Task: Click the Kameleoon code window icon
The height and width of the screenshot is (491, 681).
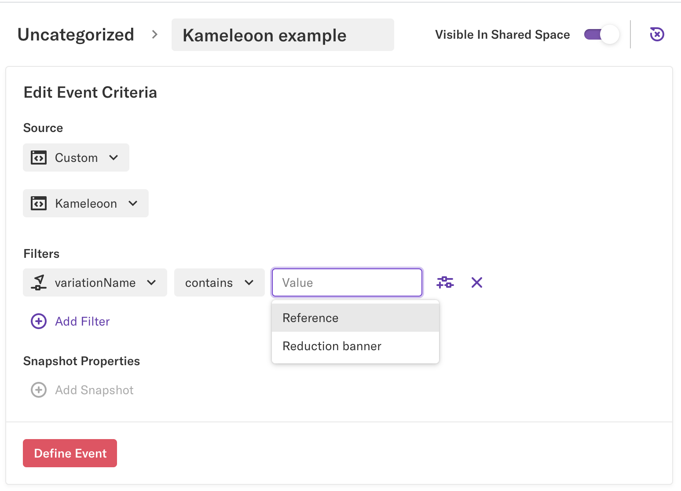Action: click(39, 203)
